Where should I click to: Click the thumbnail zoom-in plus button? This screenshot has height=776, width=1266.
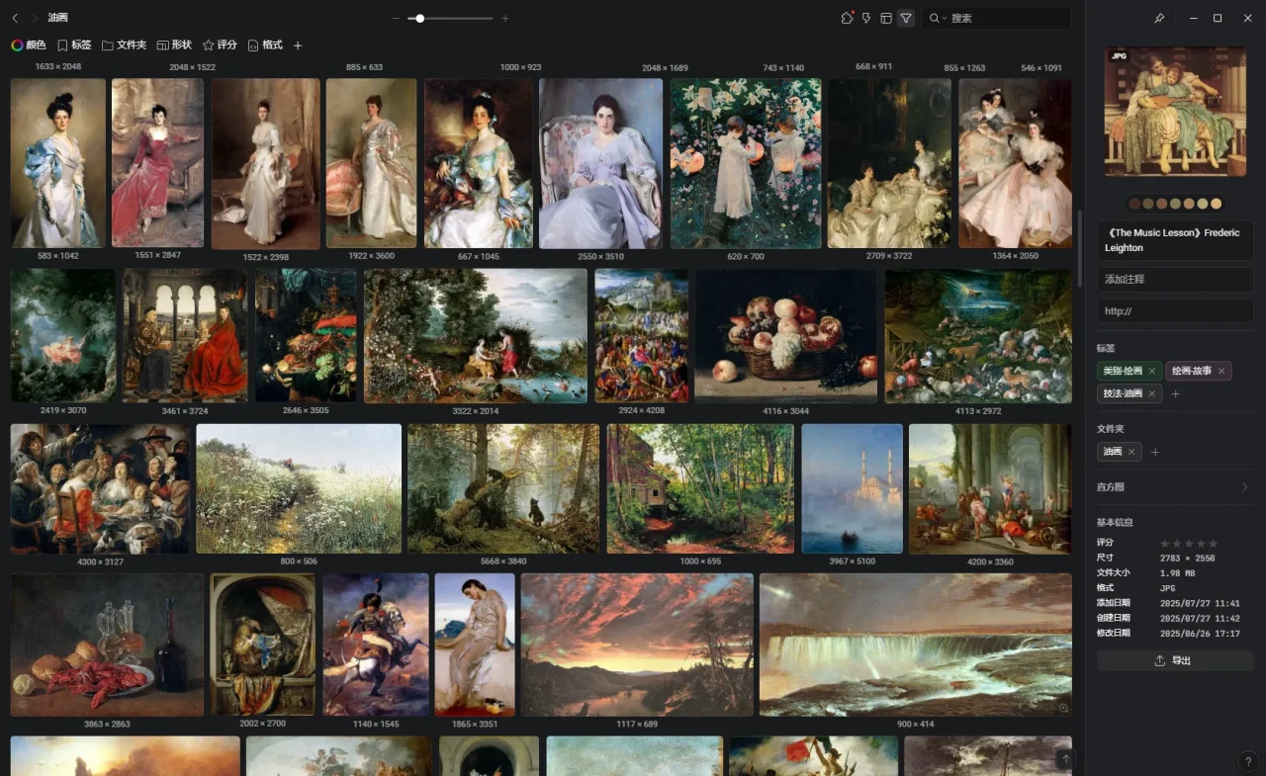click(505, 18)
